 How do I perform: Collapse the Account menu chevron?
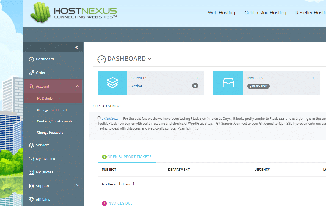78,86
